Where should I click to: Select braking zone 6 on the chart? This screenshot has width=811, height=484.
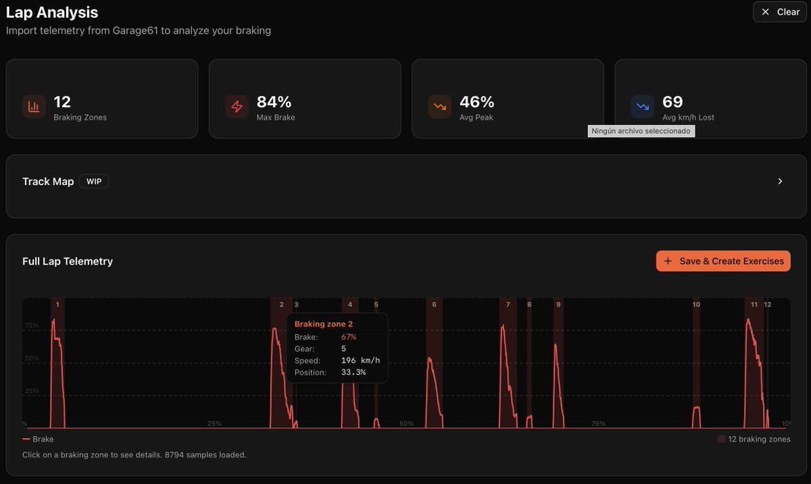tap(434, 363)
